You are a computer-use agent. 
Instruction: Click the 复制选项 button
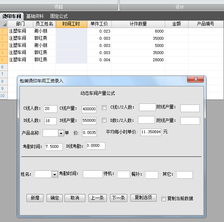(143, 198)
